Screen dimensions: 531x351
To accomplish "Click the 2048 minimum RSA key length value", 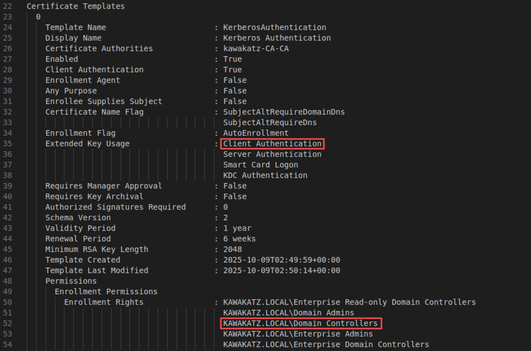I will pyautogui.click(x=232, y=249).
